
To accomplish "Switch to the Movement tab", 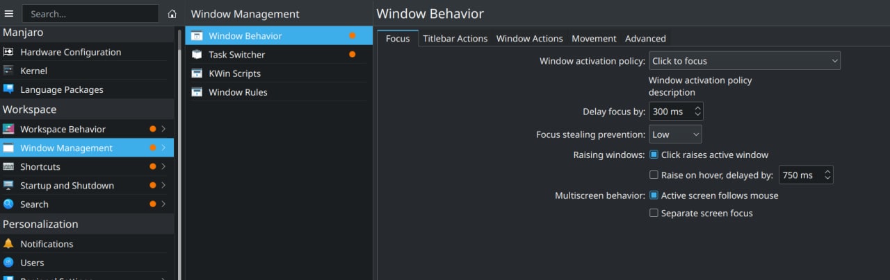I will tap(594, 38).
